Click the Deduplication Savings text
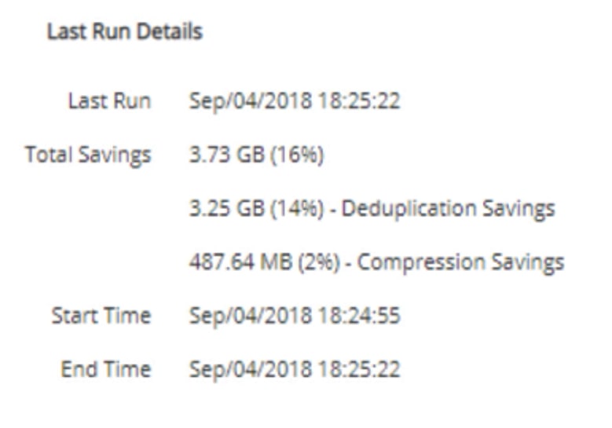Image resolution: width=612 pixels, height=428 pixels. click(449, 209)
